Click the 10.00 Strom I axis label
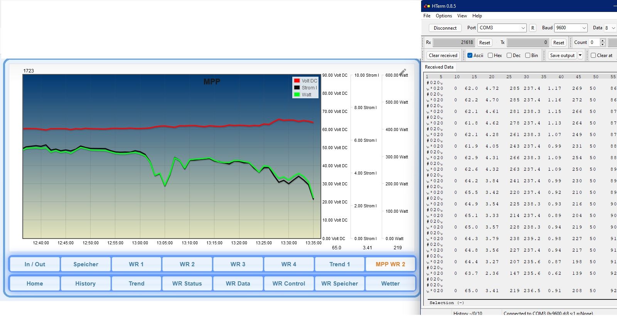Viewport: 617px width, 316px height. [x=367, y=75]
